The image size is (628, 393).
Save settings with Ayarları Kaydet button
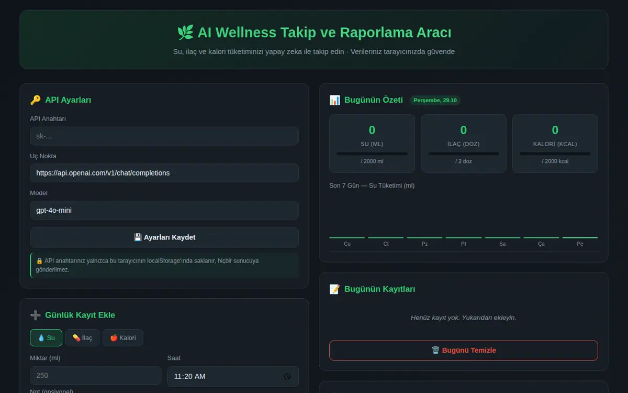(x=164, y=237)
